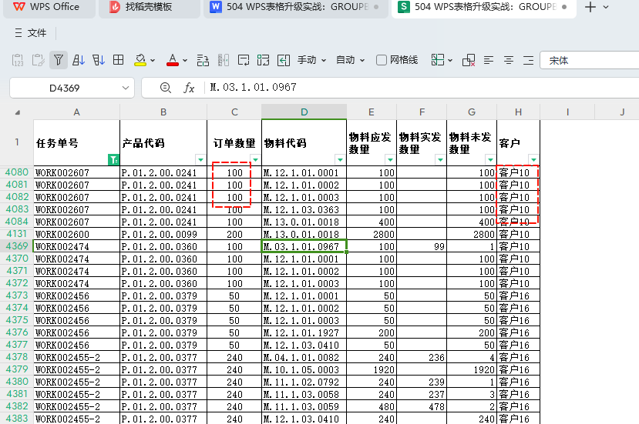Viewport: 639px width, 424px height.
Task: Click the zoom magnifier in formula bar
Action: pyautogui.click(x=166, y=88)
